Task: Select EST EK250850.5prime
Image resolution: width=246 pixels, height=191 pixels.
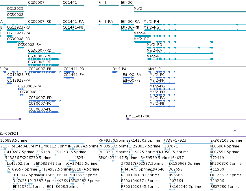Action: tap(226, 164)
